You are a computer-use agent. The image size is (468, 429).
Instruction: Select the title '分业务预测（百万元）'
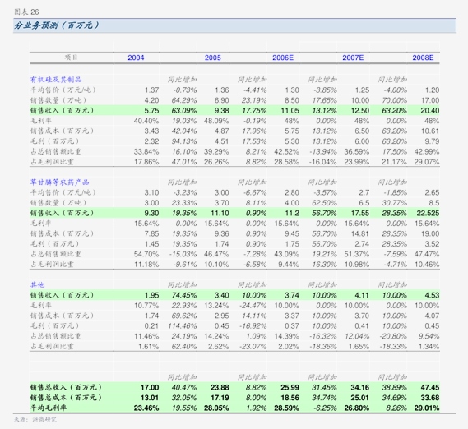click(x=57, y=25)
